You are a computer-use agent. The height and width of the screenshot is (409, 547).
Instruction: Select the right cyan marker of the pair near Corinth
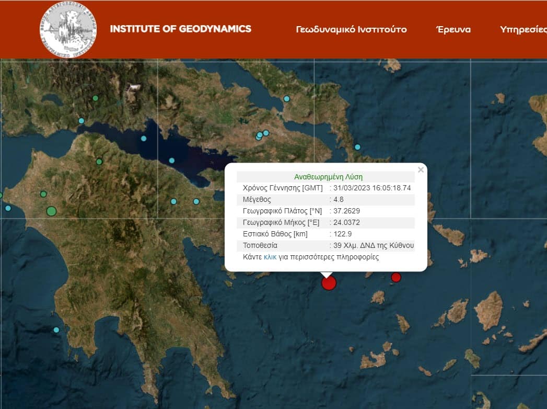tap(196, 201)
